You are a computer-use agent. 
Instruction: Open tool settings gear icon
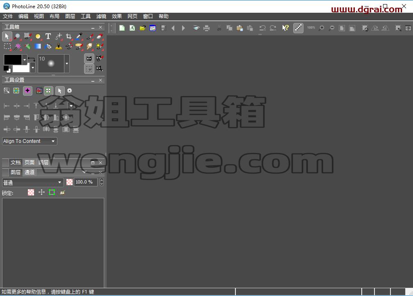pos(70,91)
